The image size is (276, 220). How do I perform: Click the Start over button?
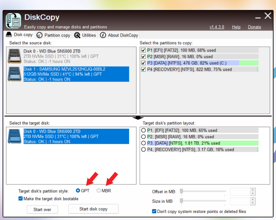42,209
